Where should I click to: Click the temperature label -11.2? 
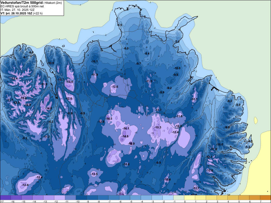[x=214, y=149]
